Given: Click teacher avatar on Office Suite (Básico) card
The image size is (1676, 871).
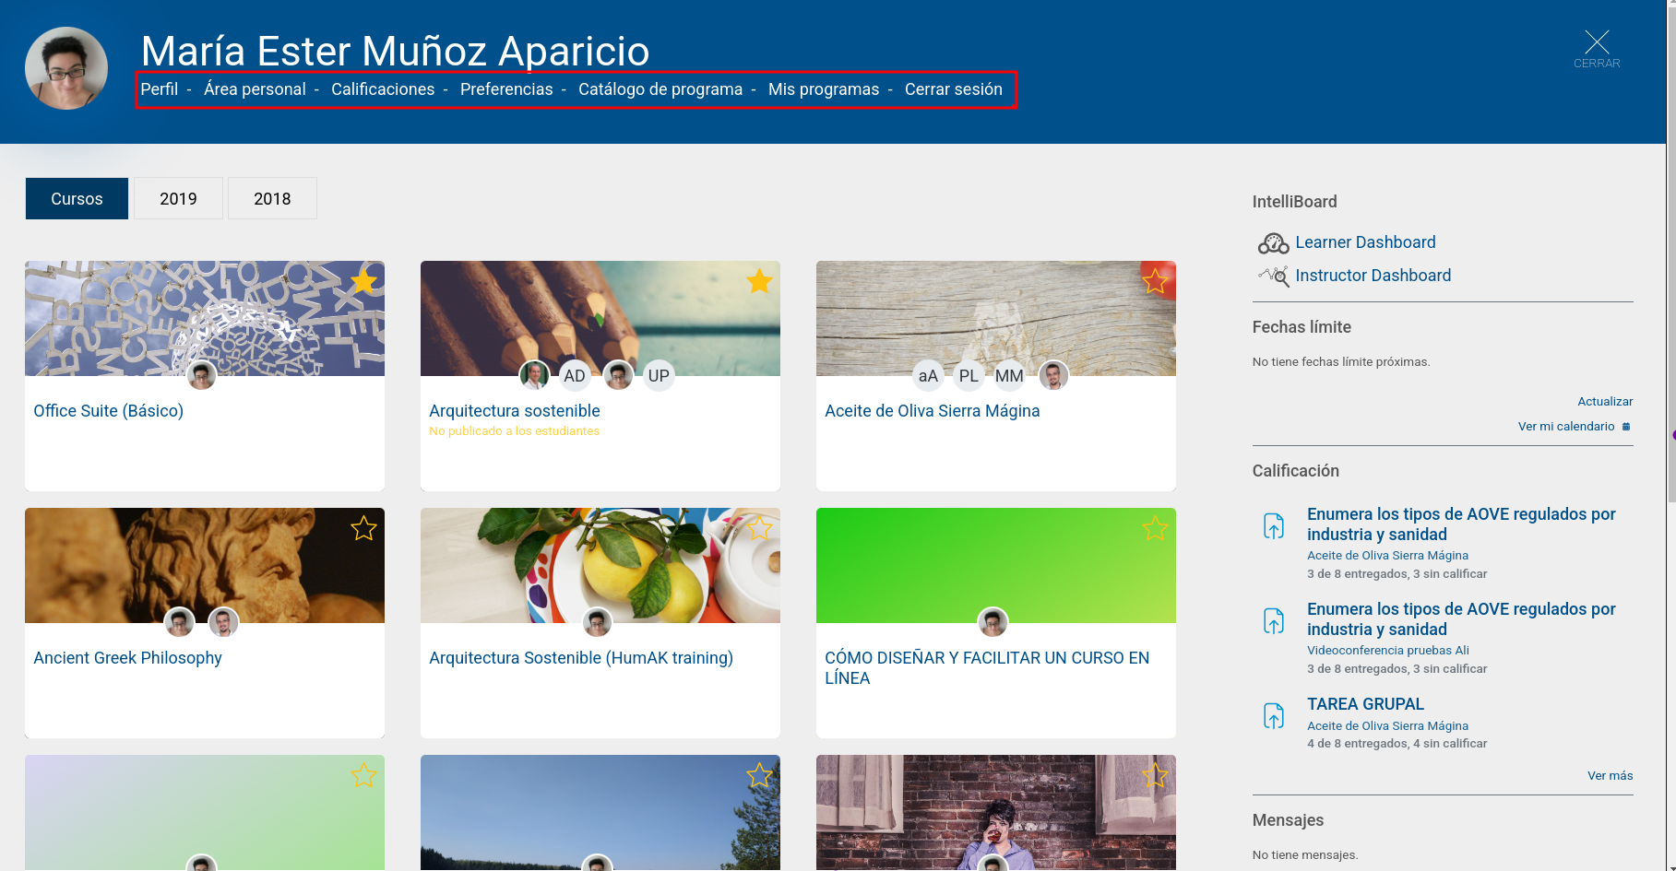Looking at the screenshot, I should click(202, 376).
